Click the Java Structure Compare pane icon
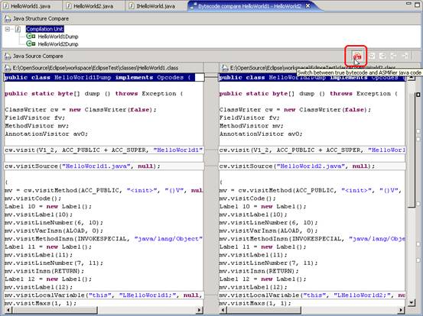Image resolution: width=423 pixels, height=316 pixels. point(8,18)
